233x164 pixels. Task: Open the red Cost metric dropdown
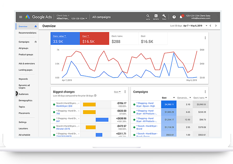pyautogui.click(x=86, y=36)
